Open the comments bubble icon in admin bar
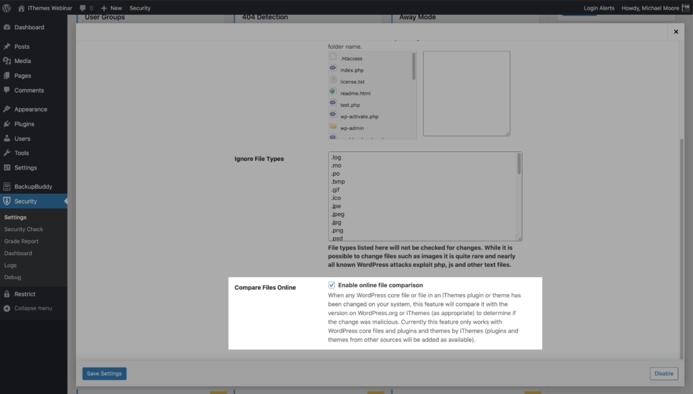 tap(83, 8)
